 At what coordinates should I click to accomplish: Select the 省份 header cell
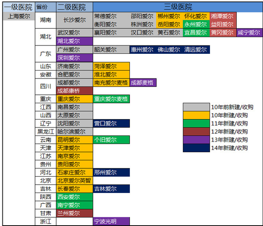(45, 7)
